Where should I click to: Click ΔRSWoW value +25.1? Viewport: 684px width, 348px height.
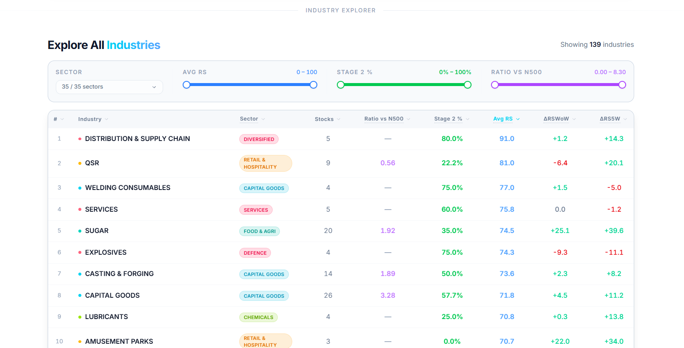(560, 231)
